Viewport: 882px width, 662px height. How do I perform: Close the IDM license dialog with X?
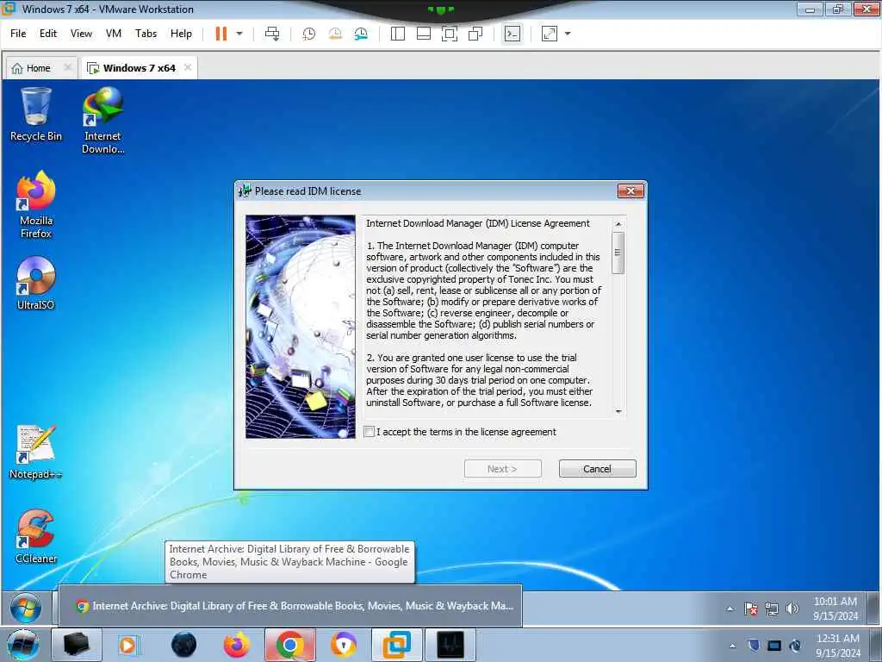630,191
